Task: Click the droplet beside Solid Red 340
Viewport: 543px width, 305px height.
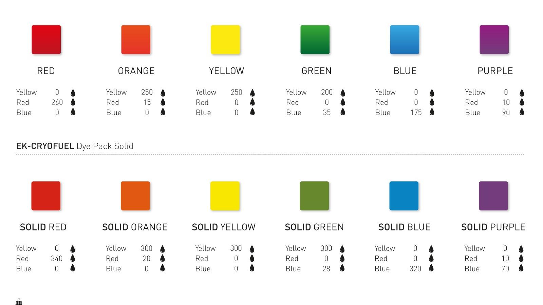Action: [x=73, y=258]
